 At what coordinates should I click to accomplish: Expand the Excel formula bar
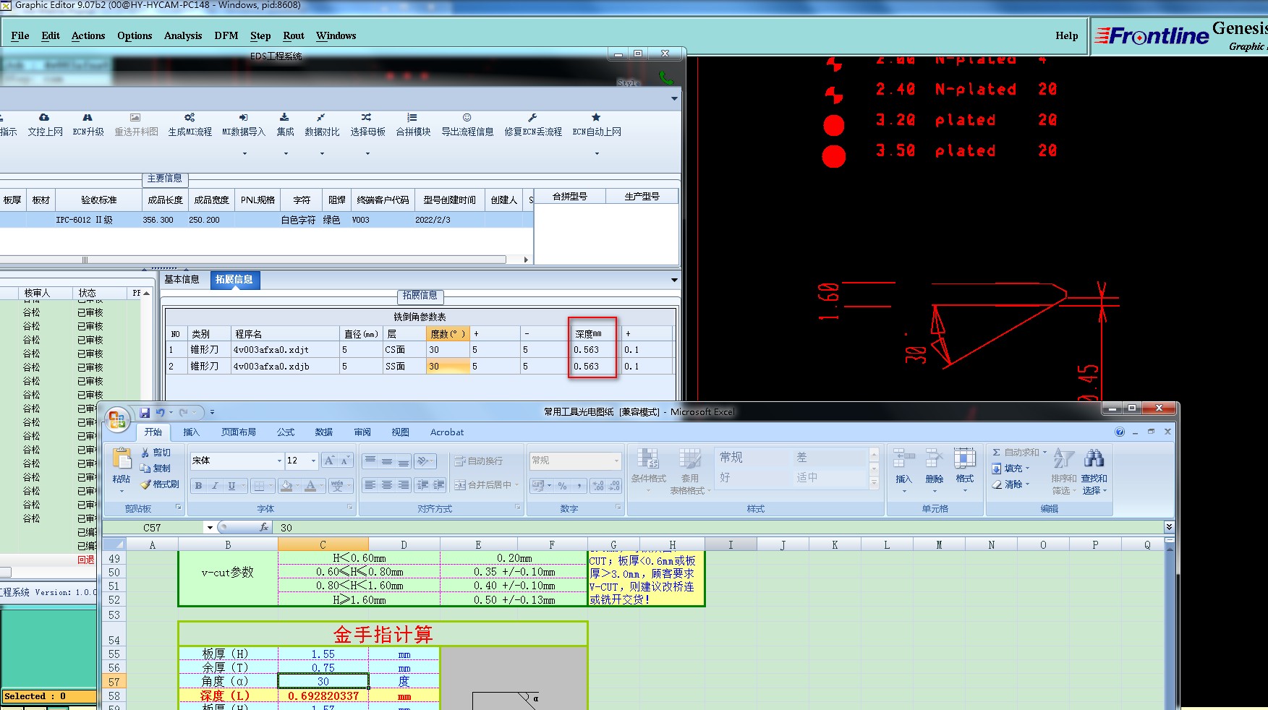coord(1169,527)
